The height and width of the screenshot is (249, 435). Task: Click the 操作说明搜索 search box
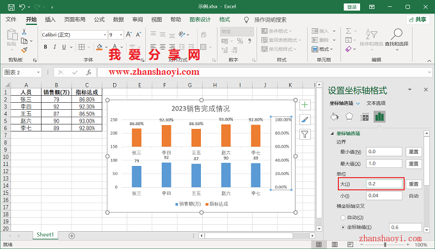[x=271, y=20]
